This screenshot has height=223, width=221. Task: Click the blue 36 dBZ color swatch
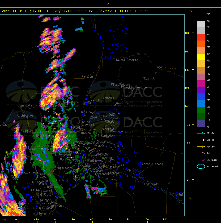coord(201,97)
